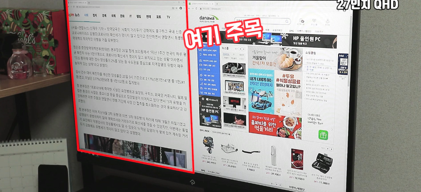Click back arrow in danawa browser window
The width and height of the screenshot is (421, 192).
pyautogui.click(x=190, y=9)
